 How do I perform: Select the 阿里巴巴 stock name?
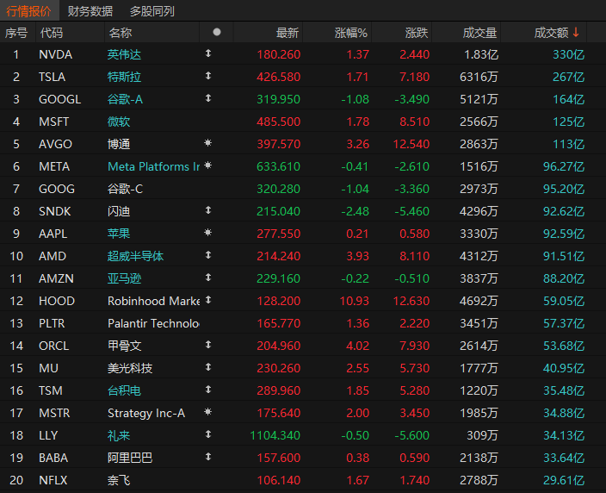[130, 459]
